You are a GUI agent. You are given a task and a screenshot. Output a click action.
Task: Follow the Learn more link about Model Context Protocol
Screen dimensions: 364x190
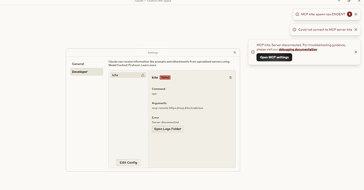pos(149,65)
